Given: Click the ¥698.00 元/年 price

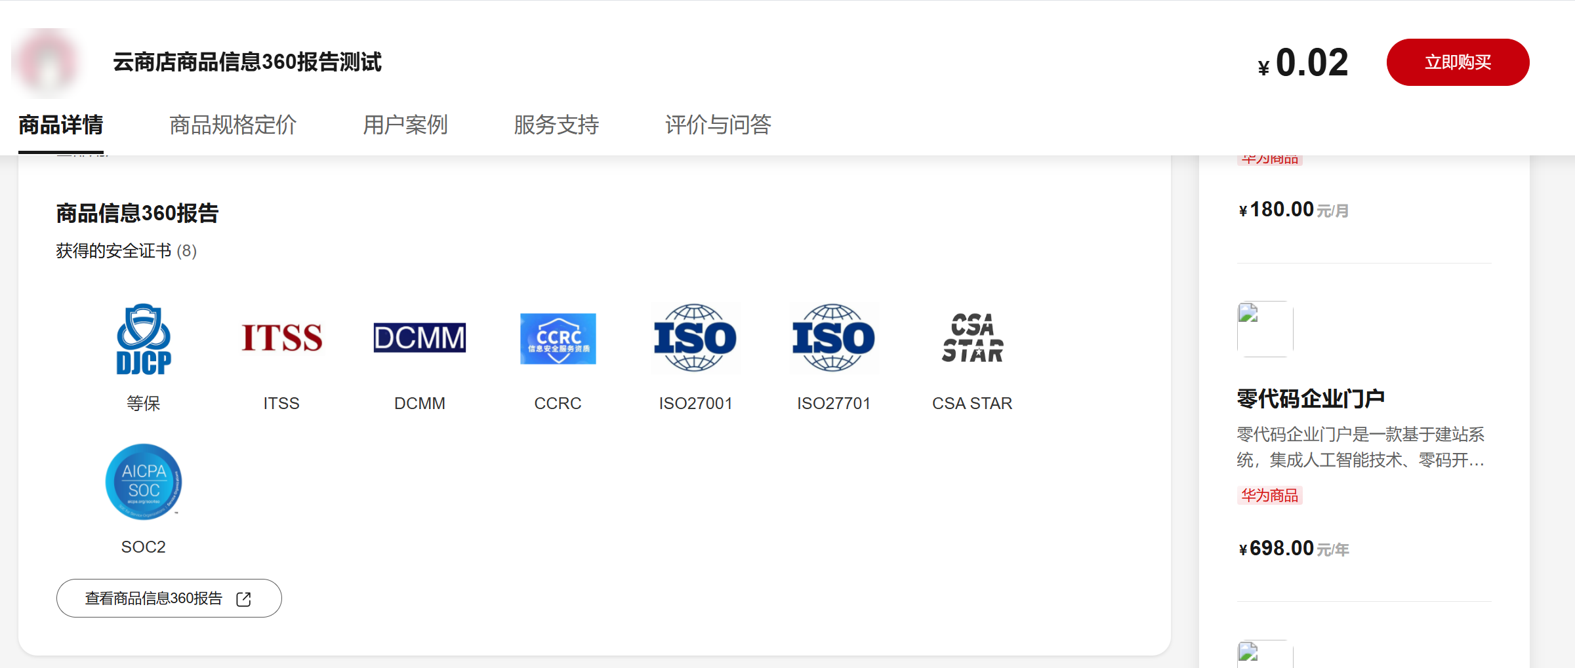Looking at the screenshot, I should (1294, 549).
